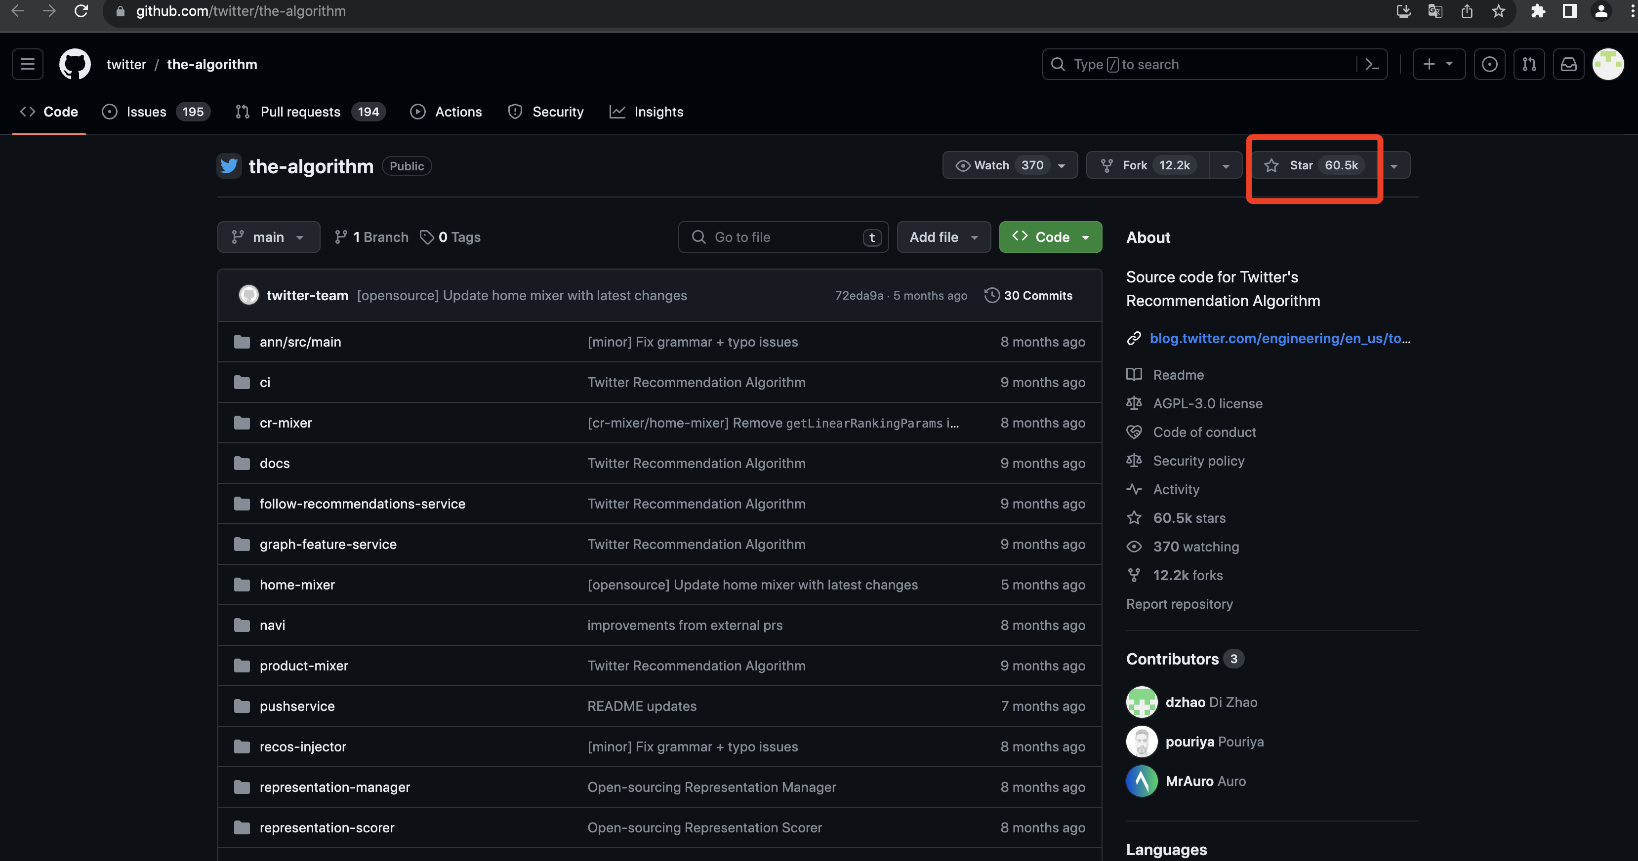1638x861 pixels.
Task: Open the Issues inbox icon in header
Action: (1489, 64)
